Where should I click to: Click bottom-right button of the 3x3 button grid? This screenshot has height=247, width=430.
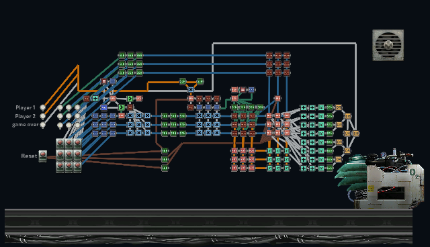(x=77, y=166)
